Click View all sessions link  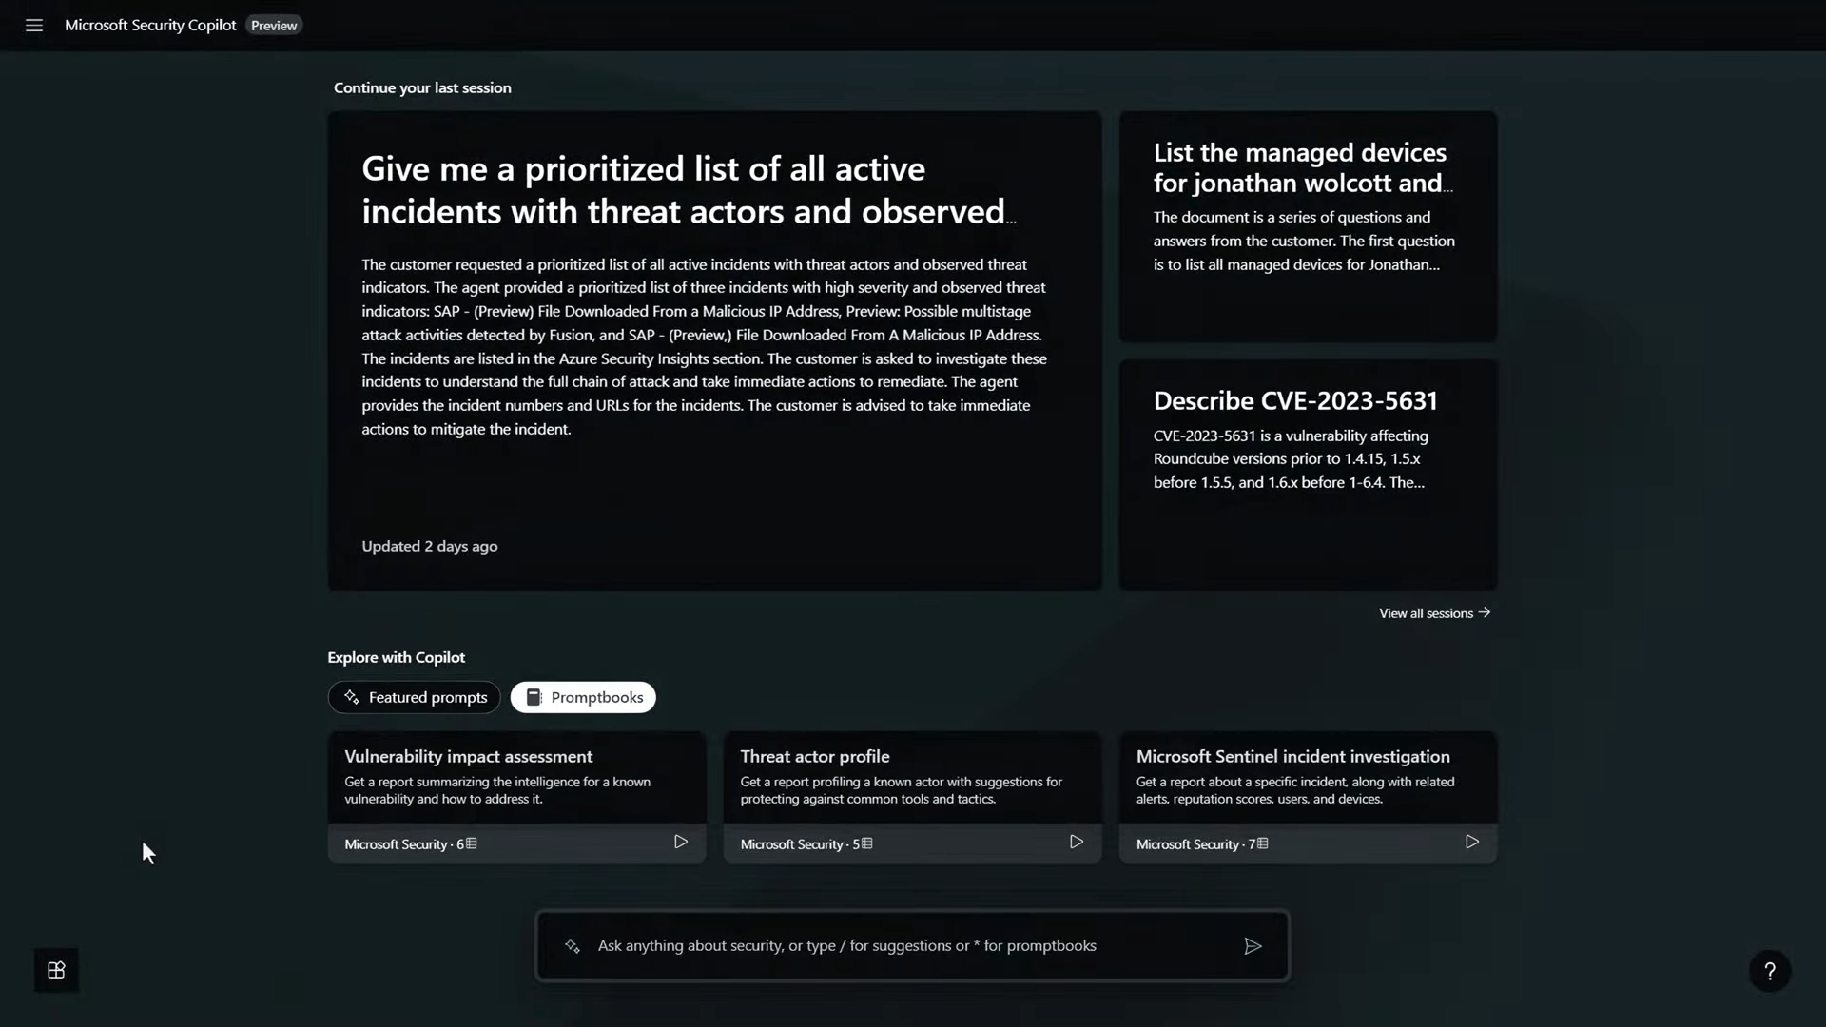[1435, 613]
